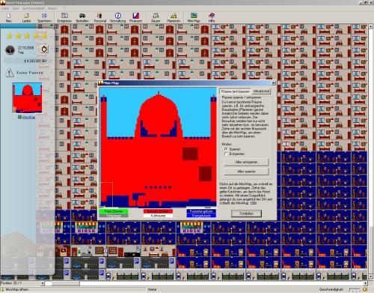
Task: Open the Finanzen chart icon
Action: tap(135, 17)
